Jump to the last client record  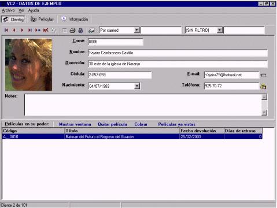[x=29, y=30]
